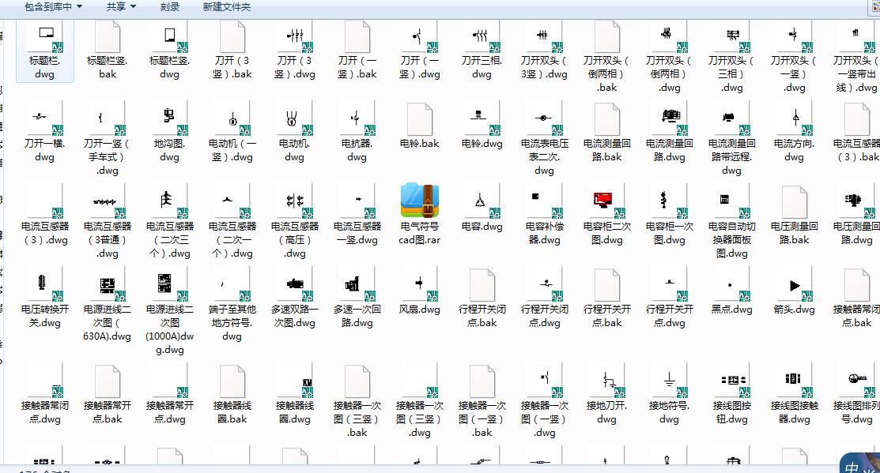Open the 共享 sharing dropdown
Screen dimensions: 880x473
(120, 7)
